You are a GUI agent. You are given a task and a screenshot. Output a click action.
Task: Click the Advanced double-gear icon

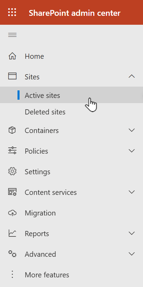(x=12, y=254)
